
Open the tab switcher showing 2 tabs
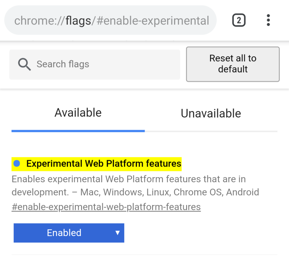pos(239,21)
